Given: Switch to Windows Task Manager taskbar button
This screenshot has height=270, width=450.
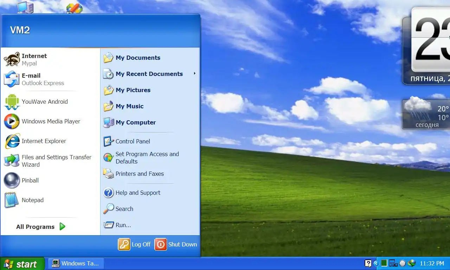Looking at the screenshot, I should pyautogui.click(x=75, y=263).
